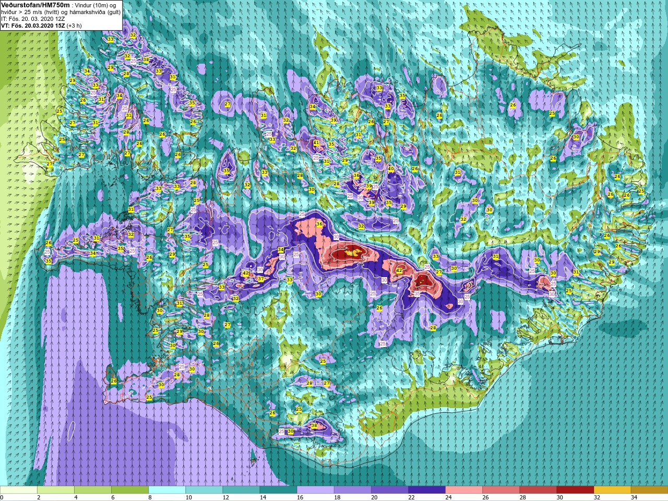The image size is (668, 501).
Task: Click the 'Vindur (10m) og' header text
Action: [96, 5]
